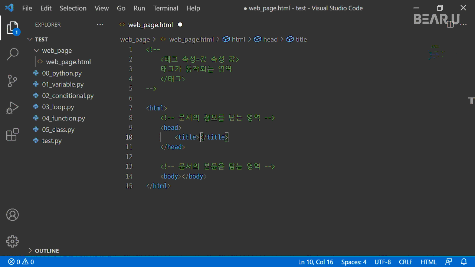Screen dimensions: 475x267
Task: Click the Accounts icon in activity bar
Action: coord(12,215)
